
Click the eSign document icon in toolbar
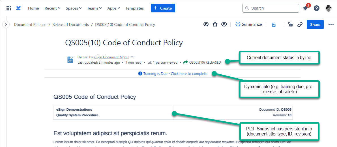[x=274, y=24]
